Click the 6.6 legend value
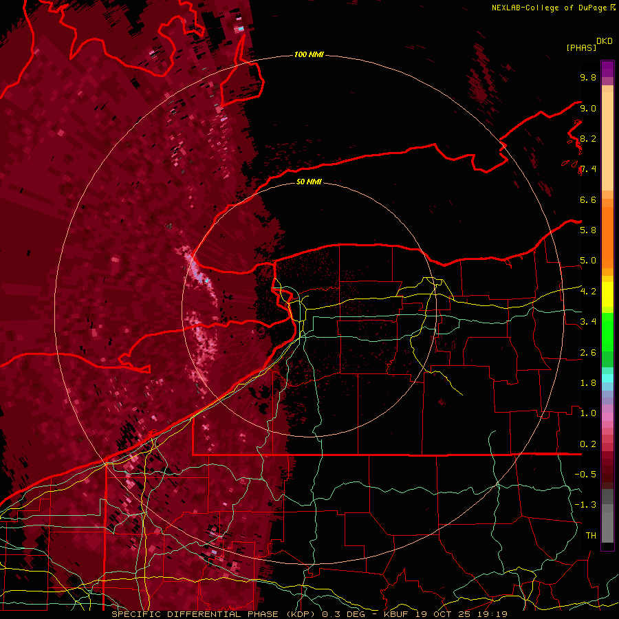 pyautogui.click(x=588, y=199)
